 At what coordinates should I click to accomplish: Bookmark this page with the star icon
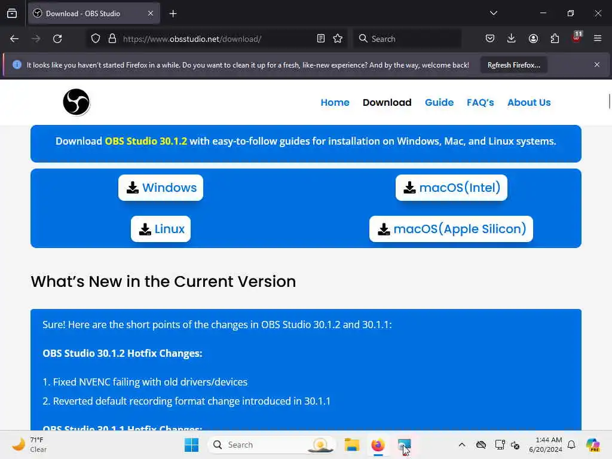(x=338, y=39)
